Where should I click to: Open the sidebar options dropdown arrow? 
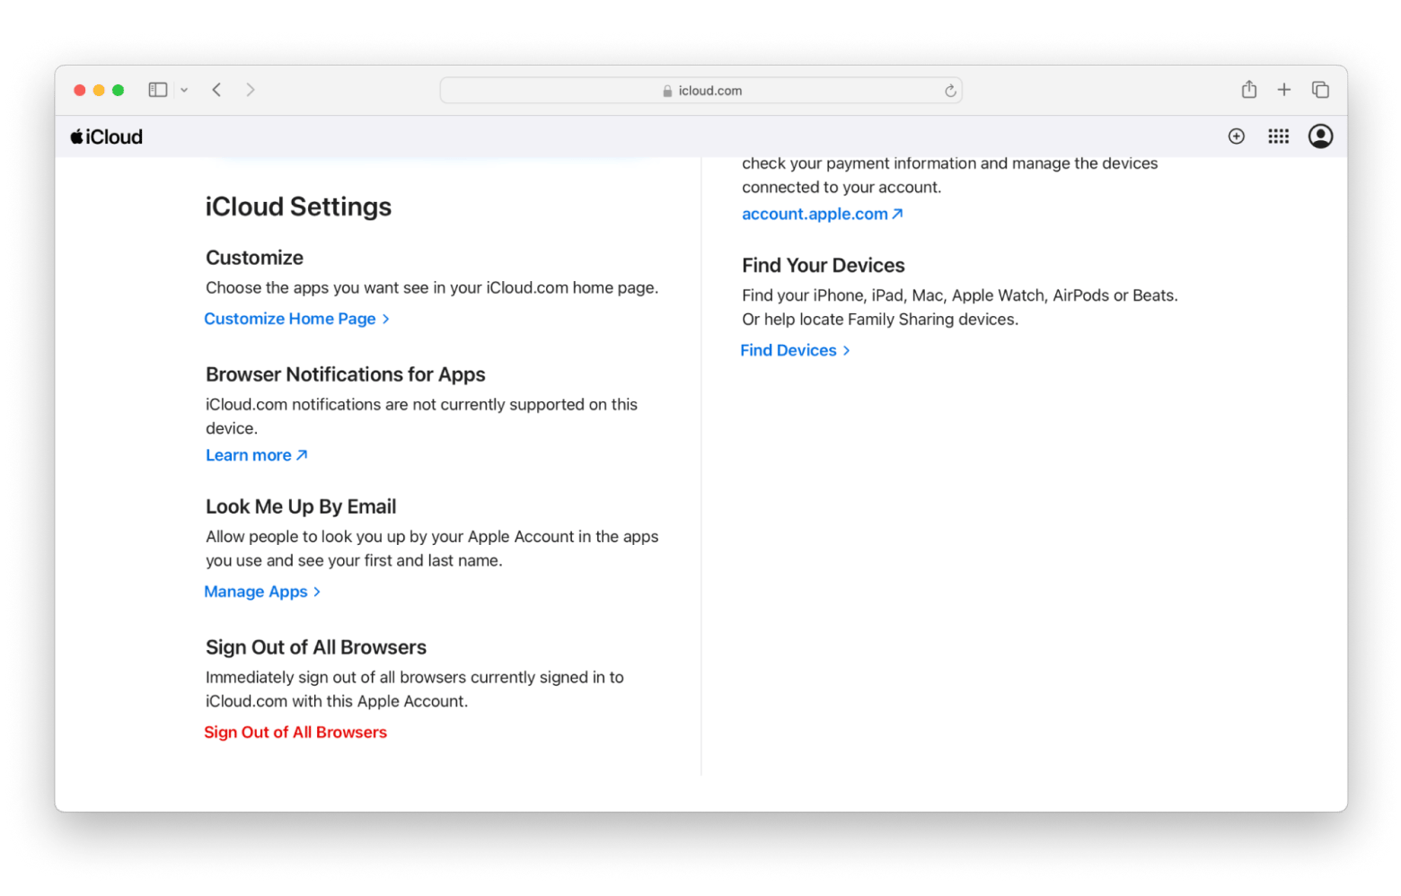tap(184, 90)
